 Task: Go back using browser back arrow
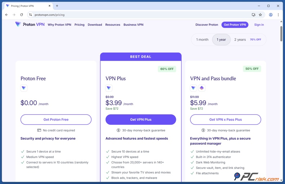point(6,15)
